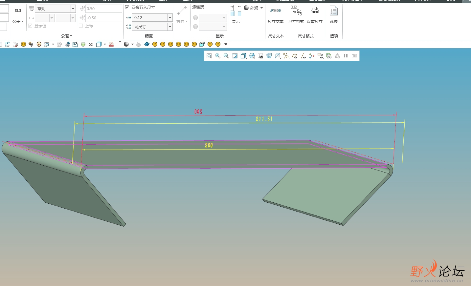The image size is (471, 286).
Task: Toggle the perspective view icon
Action: point(269,56)
